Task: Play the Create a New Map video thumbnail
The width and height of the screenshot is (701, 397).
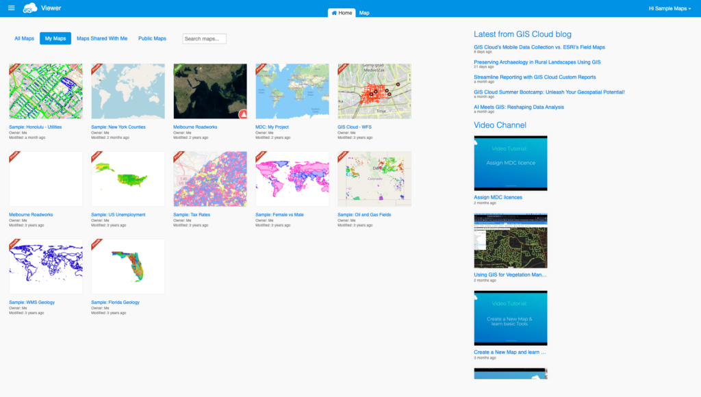Action: (510, 317)
